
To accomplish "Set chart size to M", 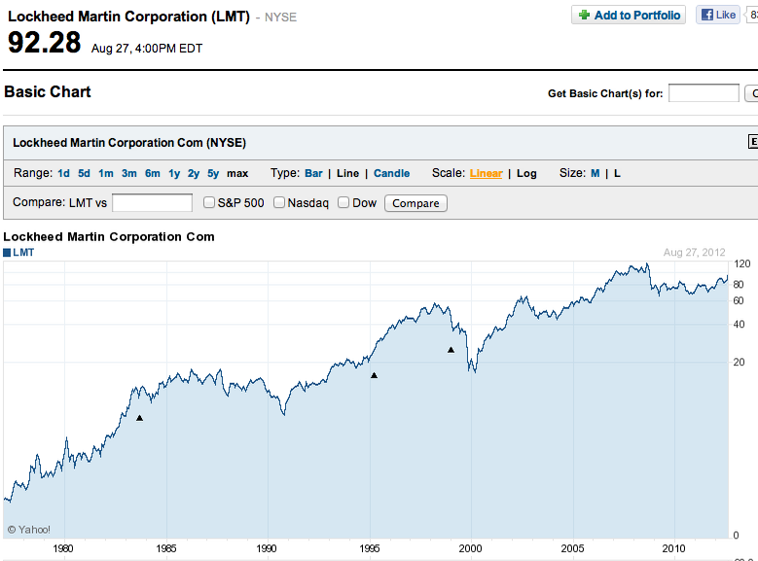I will tap(596, 173).
